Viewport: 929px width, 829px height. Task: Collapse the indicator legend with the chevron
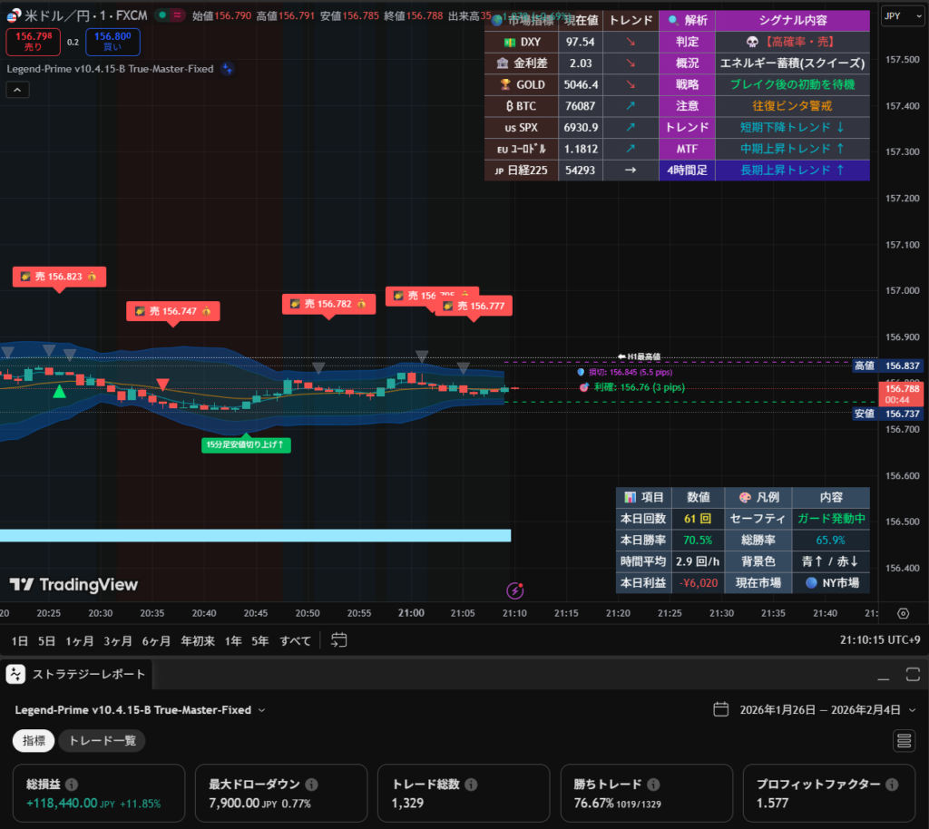pyautogui.click(x=18, y=89)
